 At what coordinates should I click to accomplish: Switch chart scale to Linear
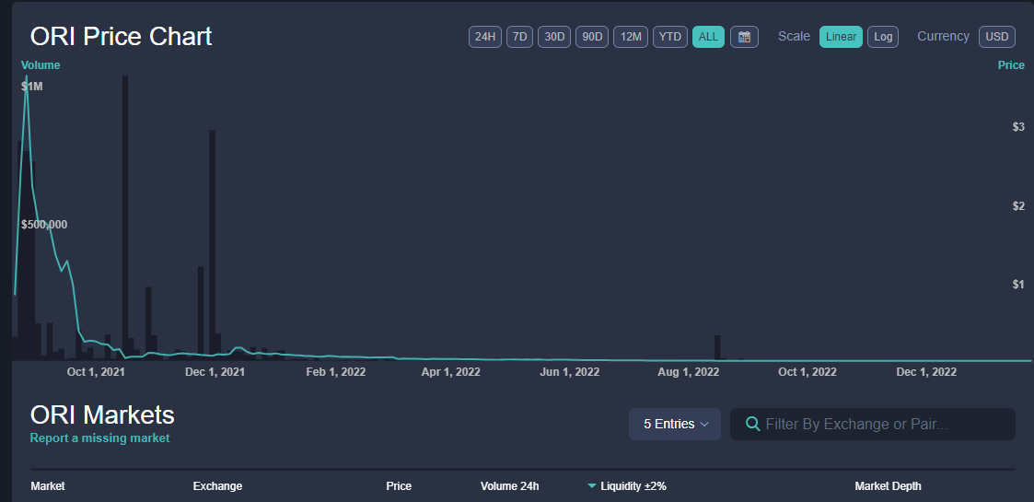[x=841, y=37]
